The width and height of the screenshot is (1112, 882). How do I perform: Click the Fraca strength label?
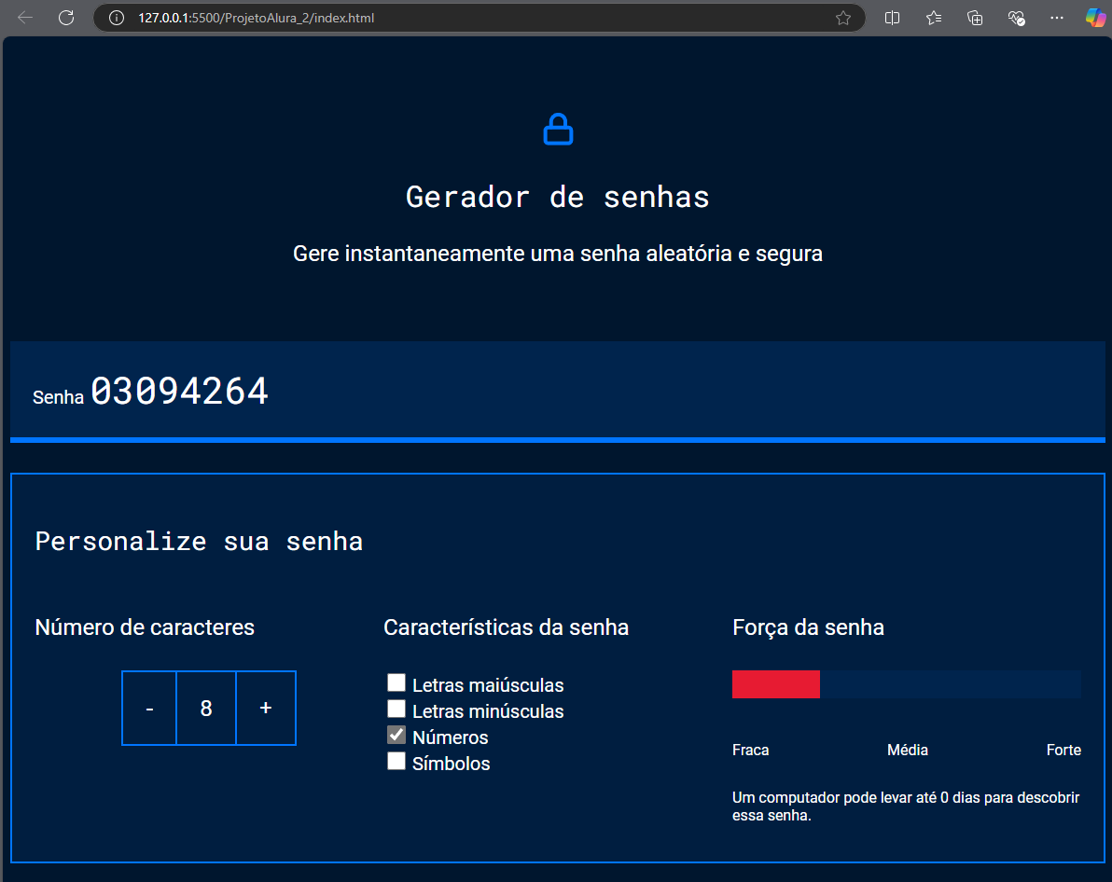(750, 751)
